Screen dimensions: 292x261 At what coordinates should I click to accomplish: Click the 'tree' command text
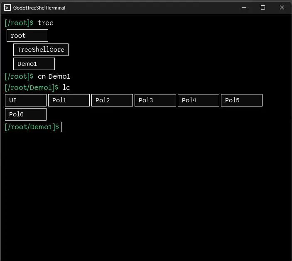tap(46, 23)
